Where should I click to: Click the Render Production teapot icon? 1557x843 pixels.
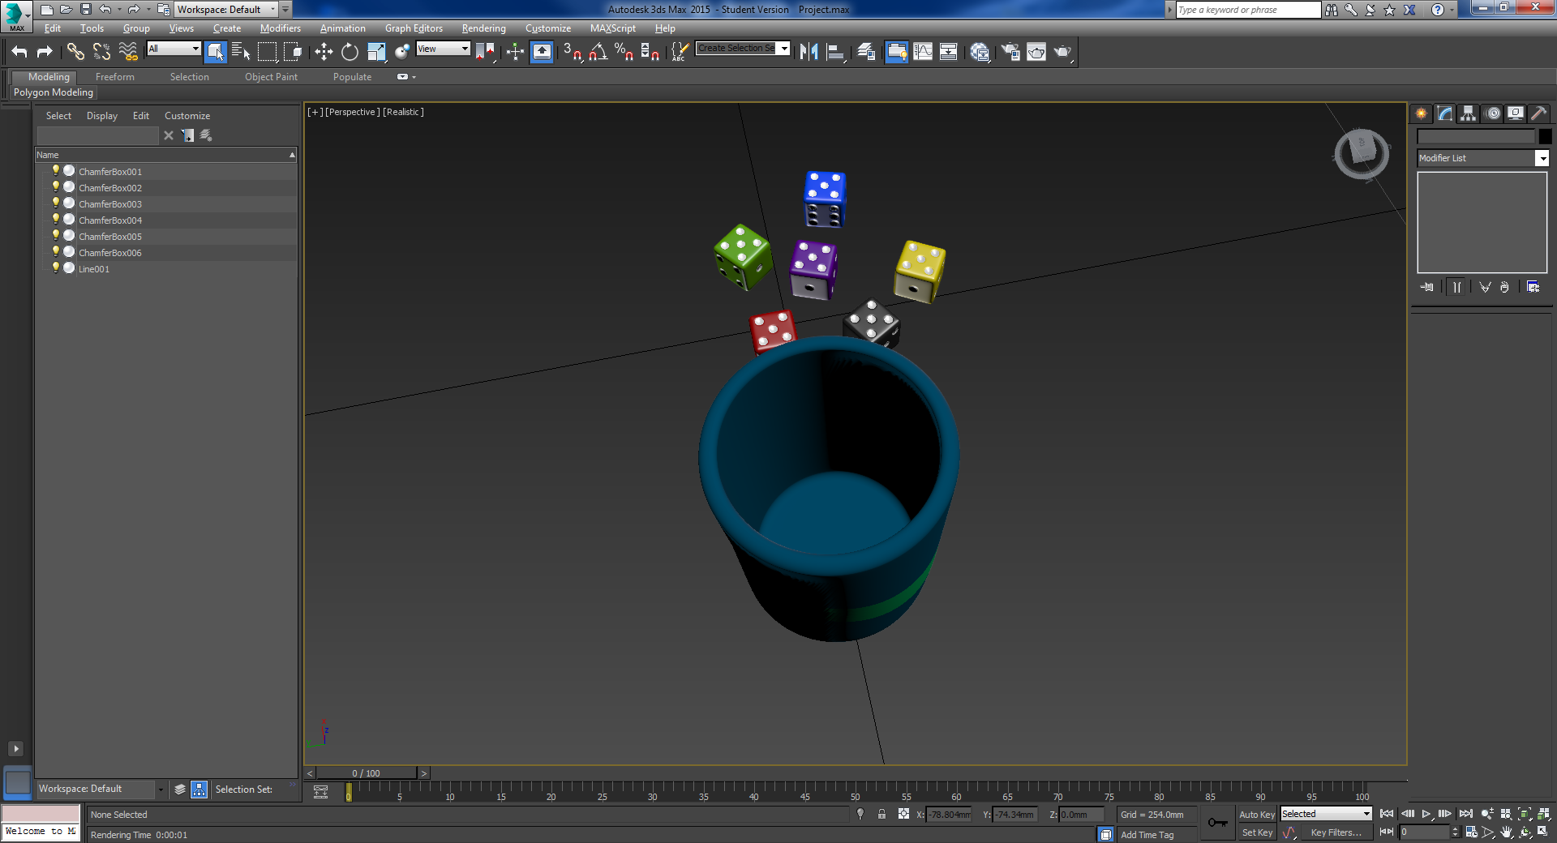(1062, 52)
